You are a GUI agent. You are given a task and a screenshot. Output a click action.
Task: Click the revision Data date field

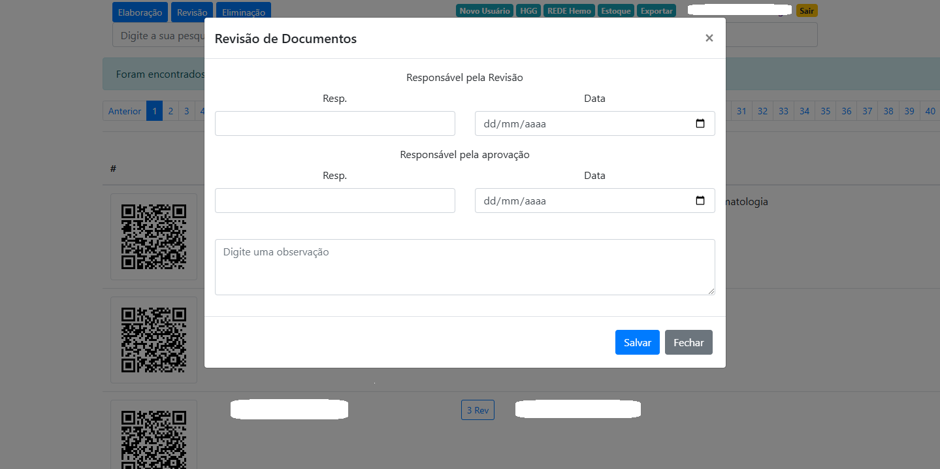point(595,123)
